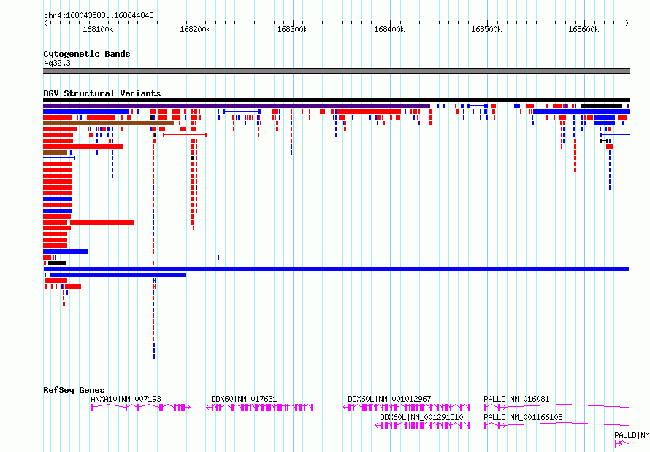
Task: Click the RefSeq Genes track title
Action: click(x=74, y=390)
